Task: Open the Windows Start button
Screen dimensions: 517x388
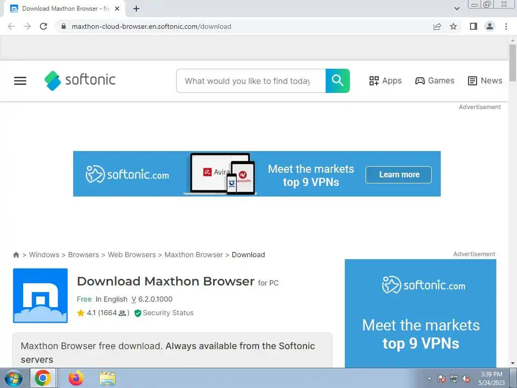Action: 13,378
